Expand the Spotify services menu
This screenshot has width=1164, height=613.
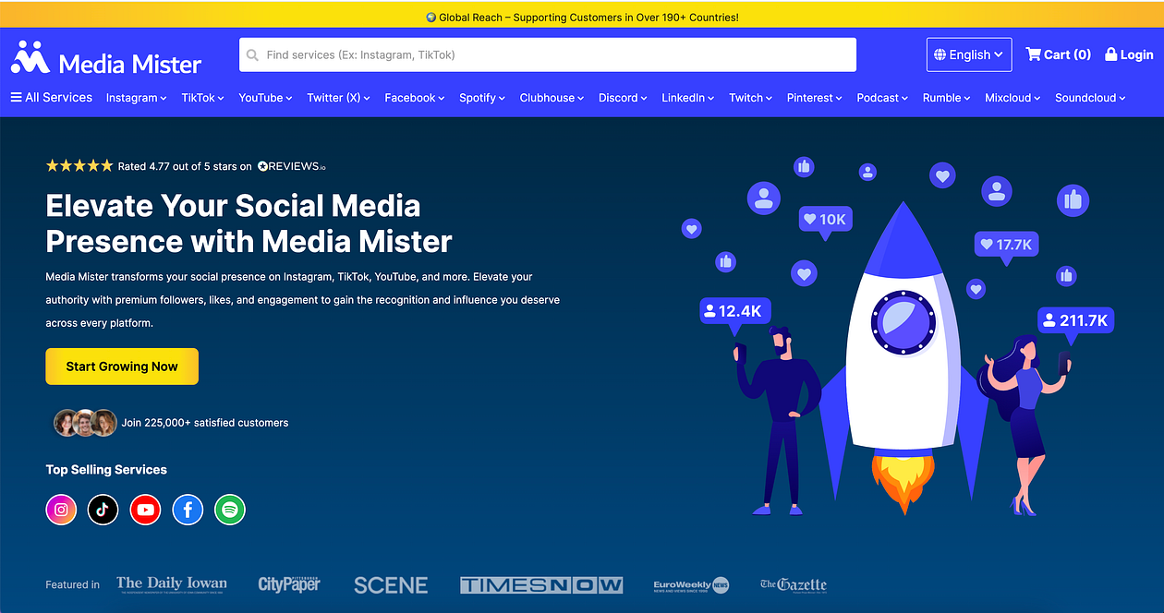pos(482,98)
